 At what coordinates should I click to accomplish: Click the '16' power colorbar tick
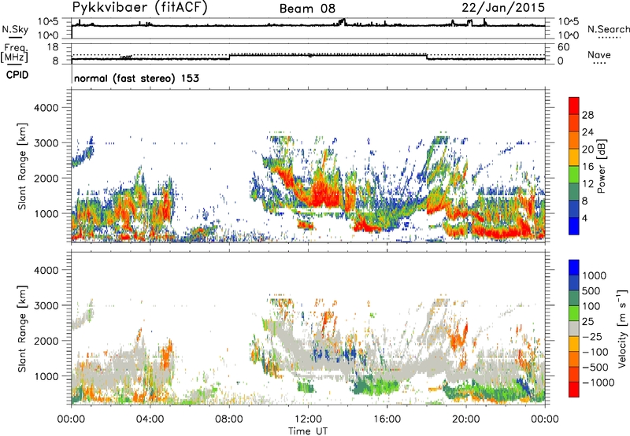tap(587, 167)
